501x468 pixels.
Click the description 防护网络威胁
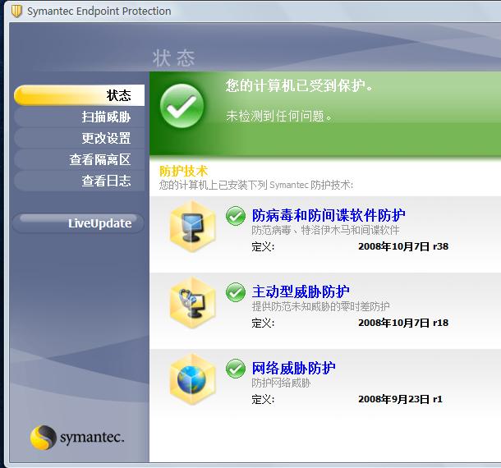281,383
